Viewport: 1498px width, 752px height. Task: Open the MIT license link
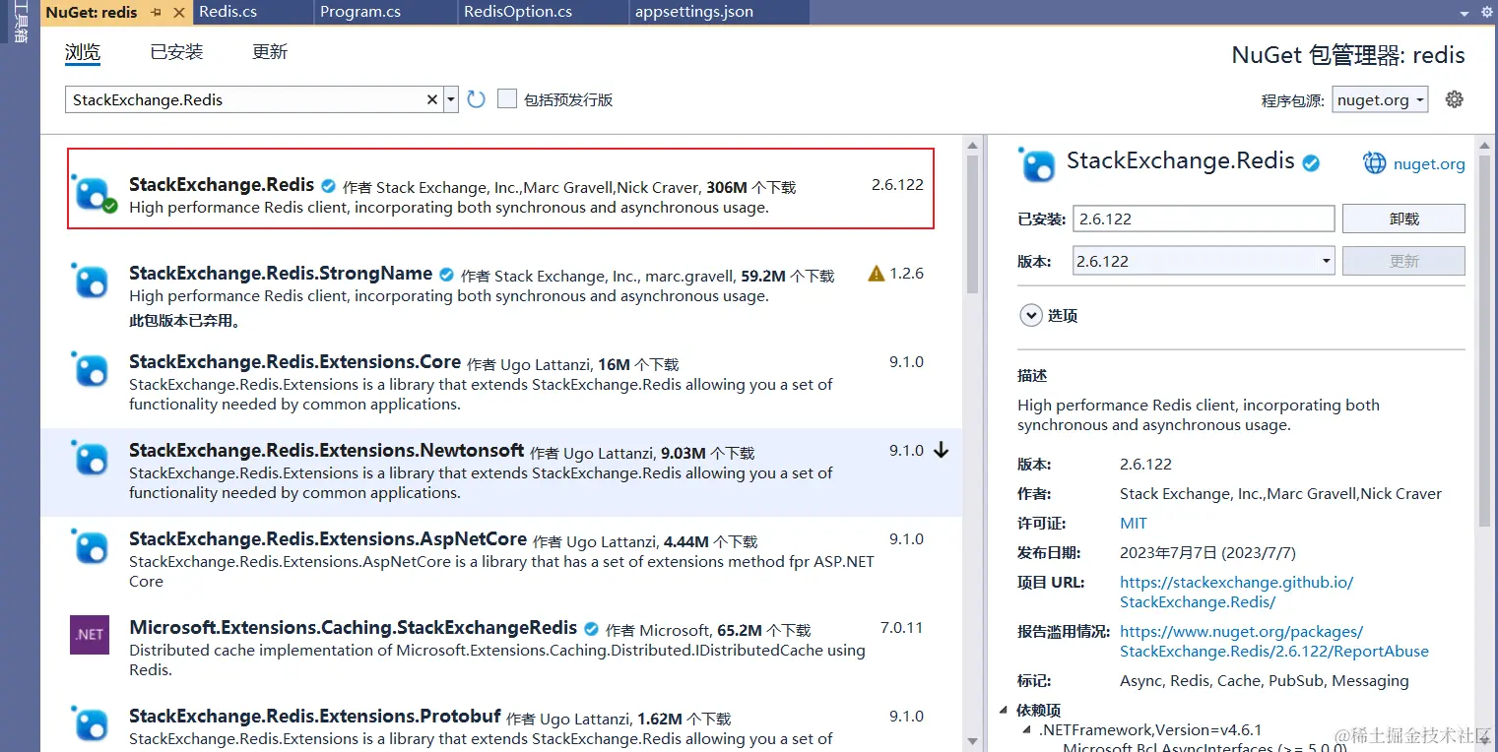(x=1134, y=523)
